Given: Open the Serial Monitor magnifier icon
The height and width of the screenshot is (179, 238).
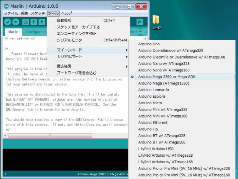Looking at the screenshot, I should (139, 22).
